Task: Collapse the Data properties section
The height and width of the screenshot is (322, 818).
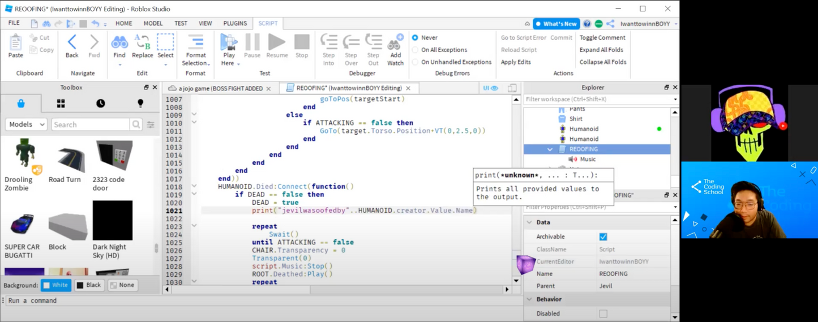Action: click(x=530, y=222)
